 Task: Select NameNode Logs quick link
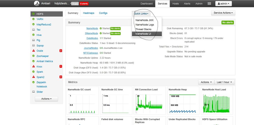[147, 25]
